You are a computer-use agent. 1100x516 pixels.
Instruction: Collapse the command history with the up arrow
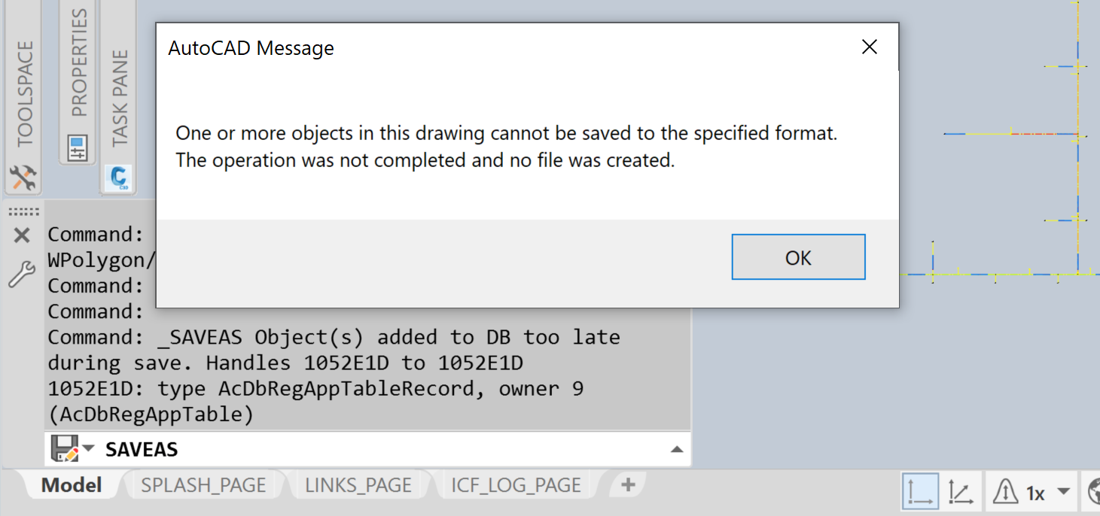[x=676, y=448]
